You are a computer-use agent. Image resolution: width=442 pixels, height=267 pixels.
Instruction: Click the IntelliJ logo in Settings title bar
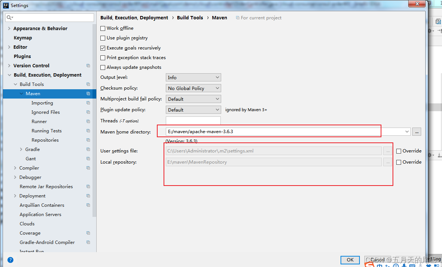pos(6,5)
